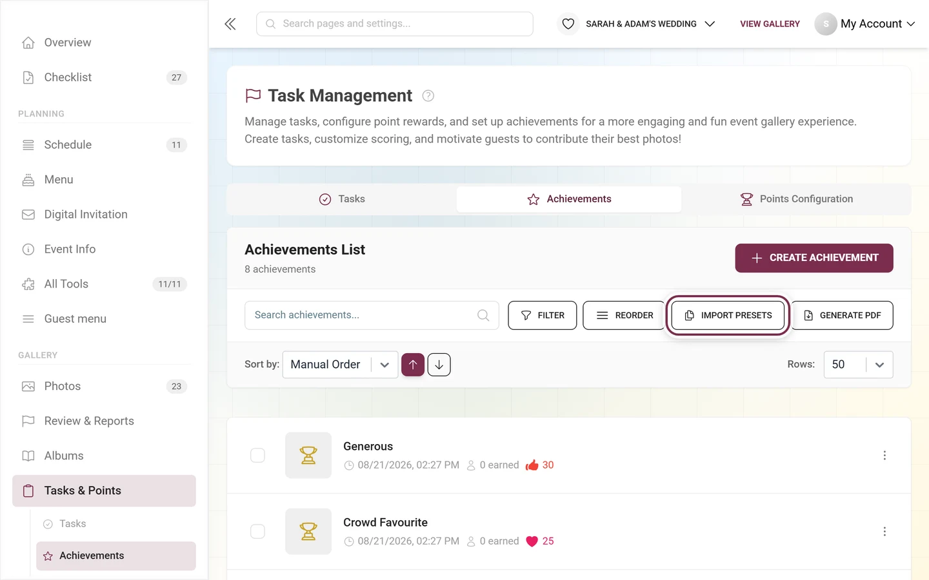
Task: Click the clipboard icon beside Tasks & Points
Action: click(28, 491)
